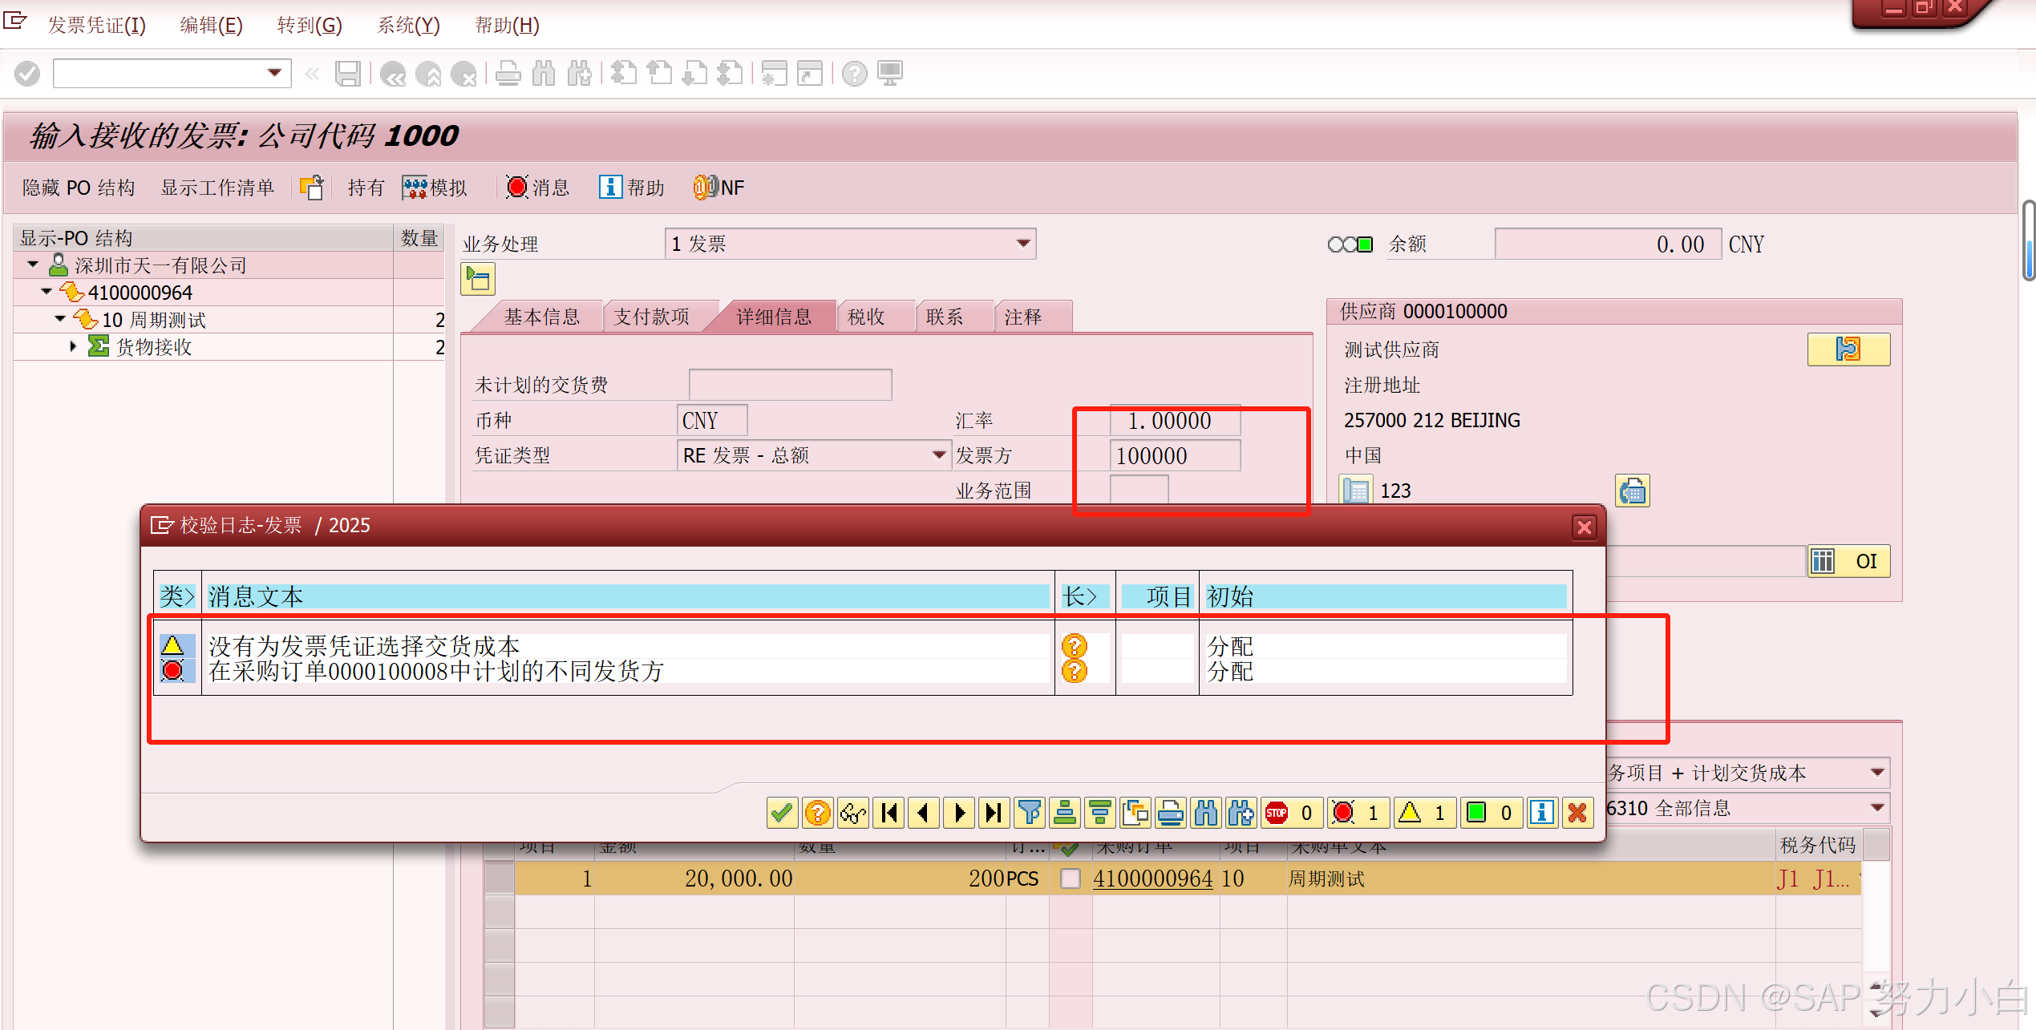The height and width of the screenshot is (1030, 2036).
Task: Click the filter funnel icon in log dialog
Action: click(x=1030, y=813)
